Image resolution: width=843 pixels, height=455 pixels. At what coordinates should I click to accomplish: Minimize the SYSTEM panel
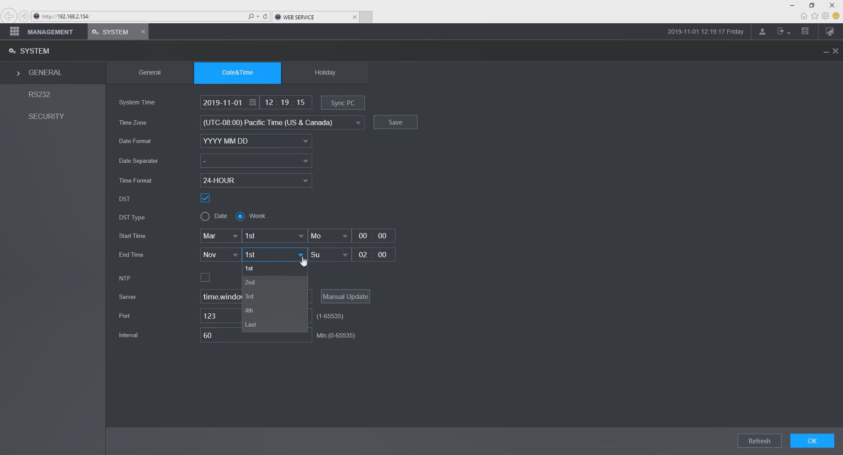[x=826, y=51]
